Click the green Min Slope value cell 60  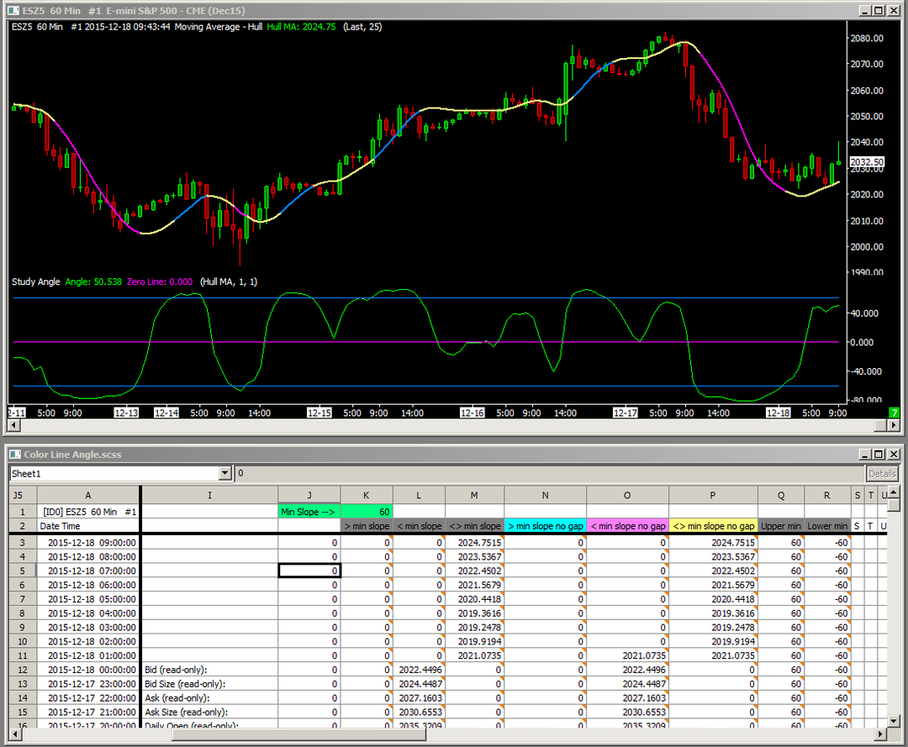pos(367,511)
